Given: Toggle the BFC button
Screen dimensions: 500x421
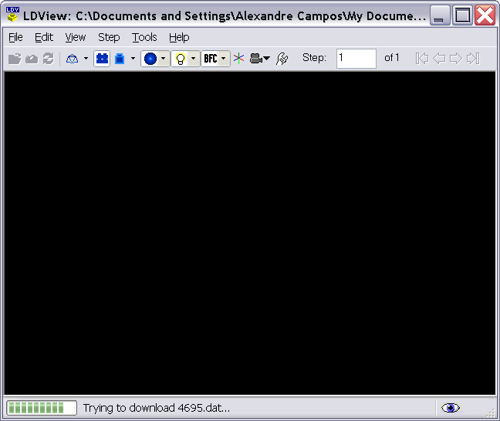Looking at the screenshot, I should click(210, 59).
